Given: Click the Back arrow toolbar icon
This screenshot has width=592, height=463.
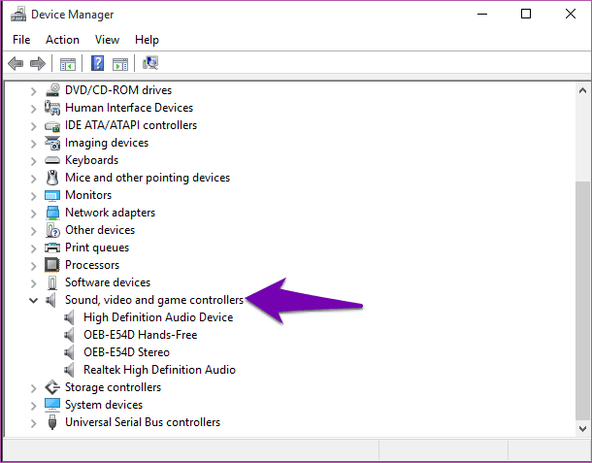Looking at the screenshot, I should [16, 64].
